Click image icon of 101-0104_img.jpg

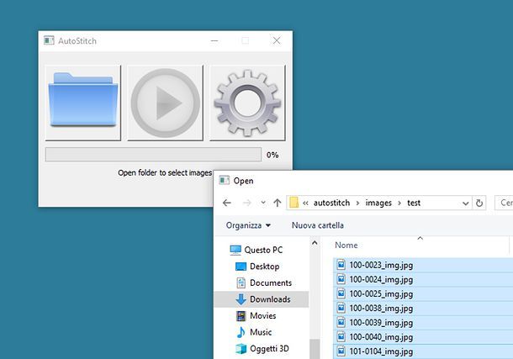(x=341, y=351)
